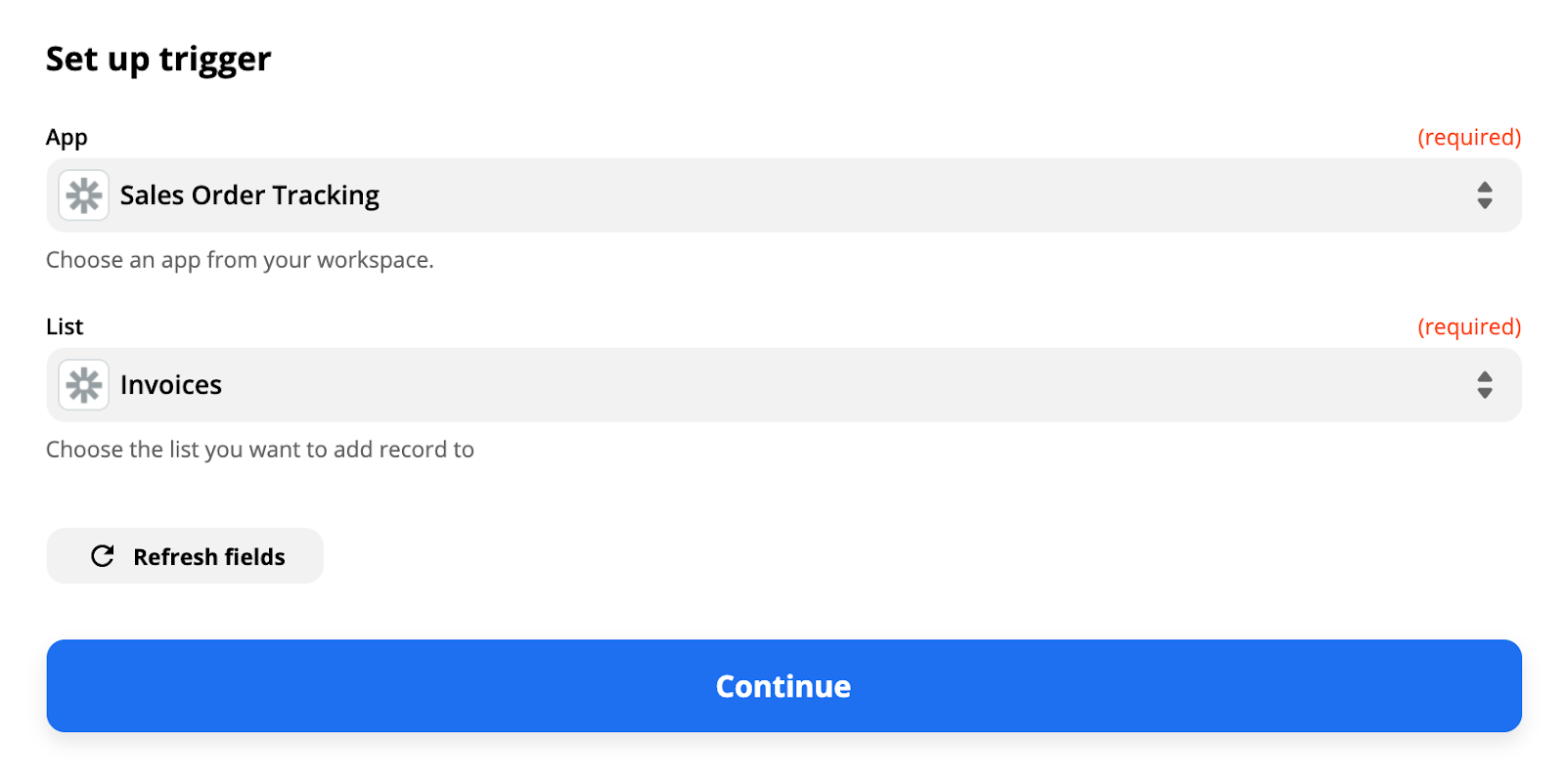Click the up arrow in List selector
1565x777 pixels.
(x=1484, y=376)
